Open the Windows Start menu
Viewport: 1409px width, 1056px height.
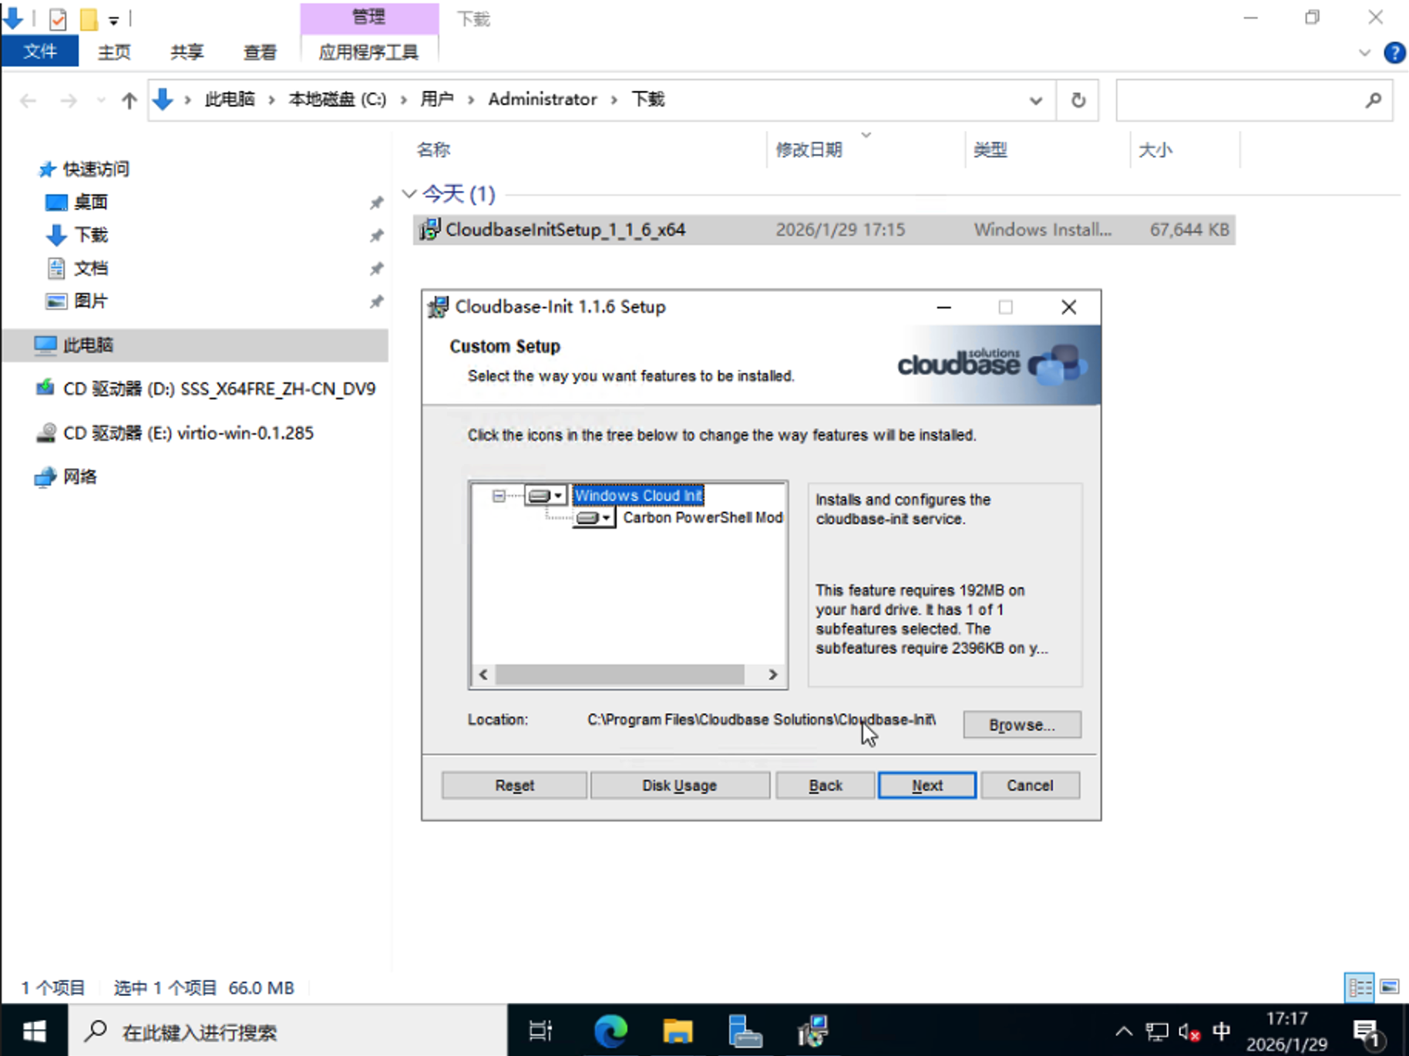[x=35, y=1031]
